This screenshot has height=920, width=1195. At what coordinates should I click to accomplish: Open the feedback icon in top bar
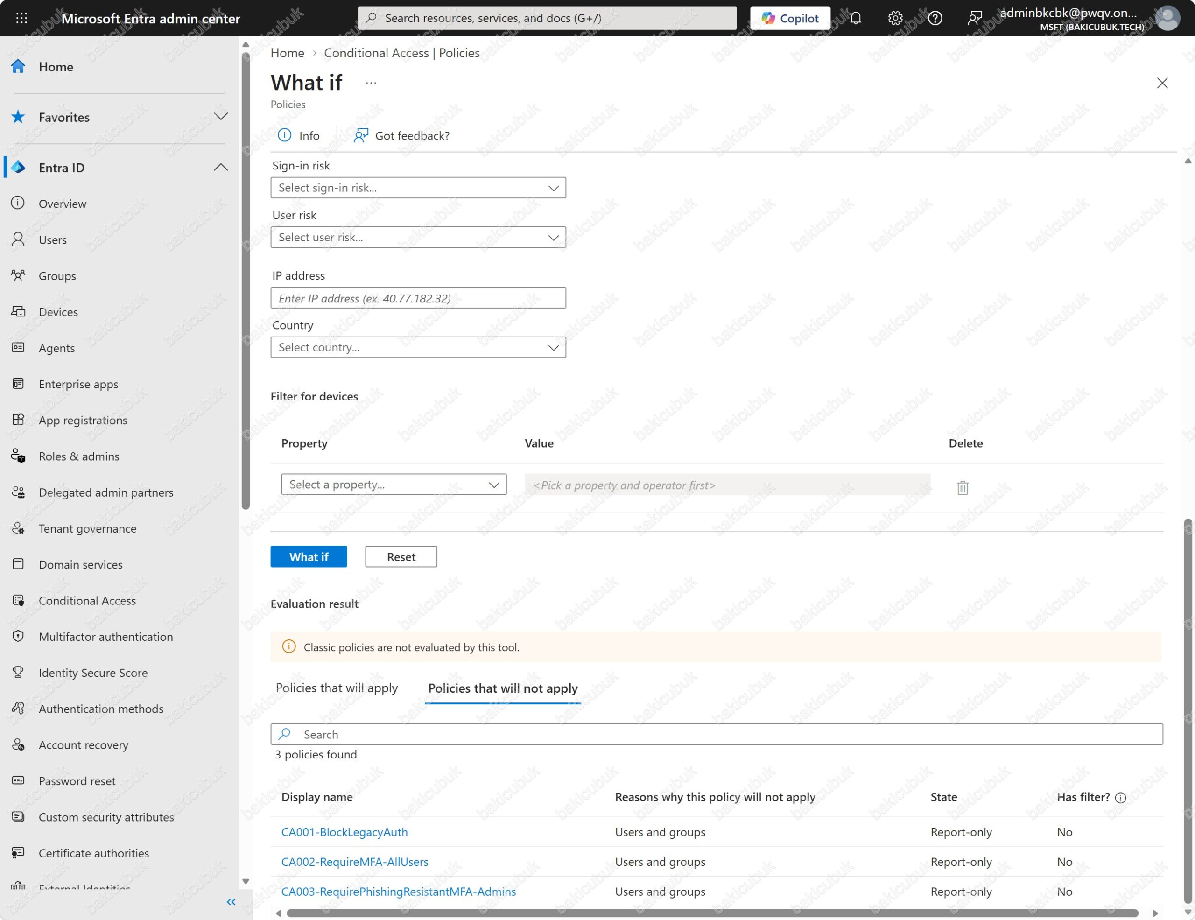(975, 18)
